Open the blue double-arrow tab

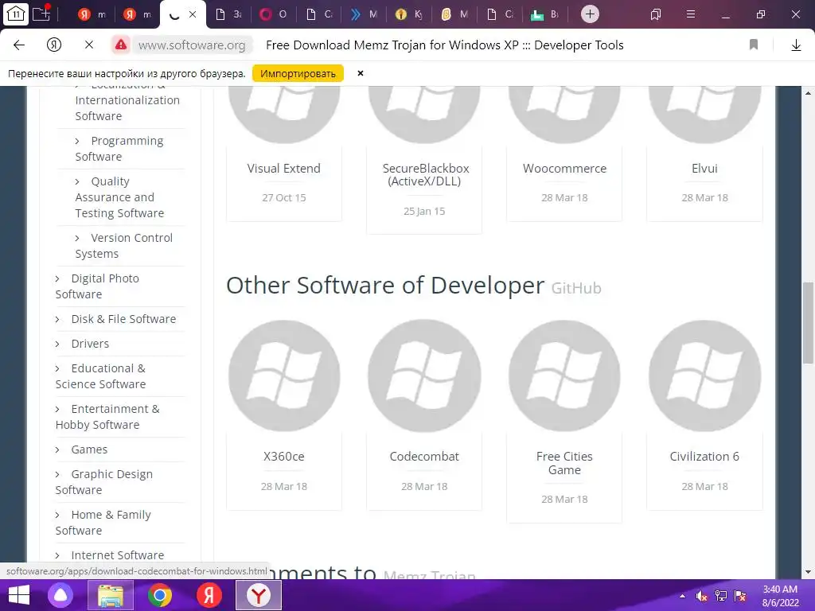pos(363,14)
